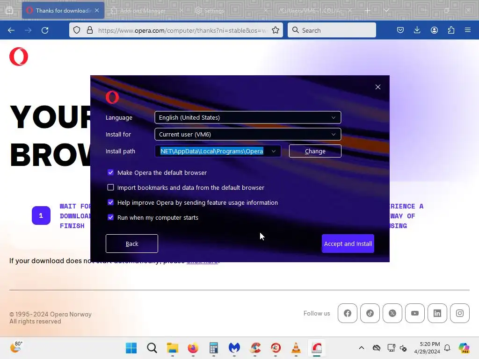Close the Opera installer dialog

click(378, 87)
